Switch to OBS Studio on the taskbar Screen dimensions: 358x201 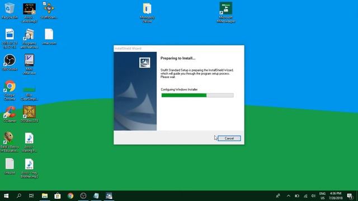tap(83, 196)
